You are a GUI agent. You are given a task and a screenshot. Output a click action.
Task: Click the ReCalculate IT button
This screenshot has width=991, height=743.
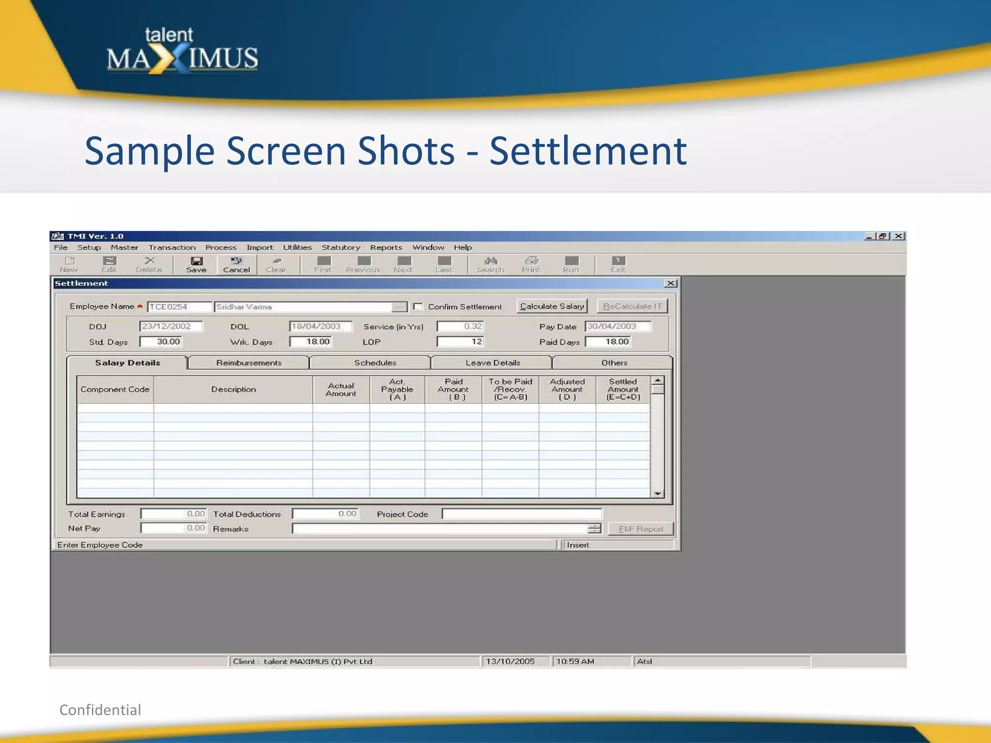coord(632,306)
